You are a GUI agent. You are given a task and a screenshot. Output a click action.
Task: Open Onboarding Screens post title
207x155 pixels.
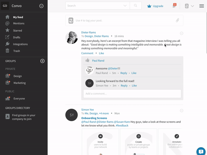point(94,118)
